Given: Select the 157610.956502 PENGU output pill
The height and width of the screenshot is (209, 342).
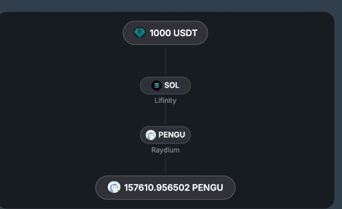Looking at the screenshot, I should pos(165,188).
